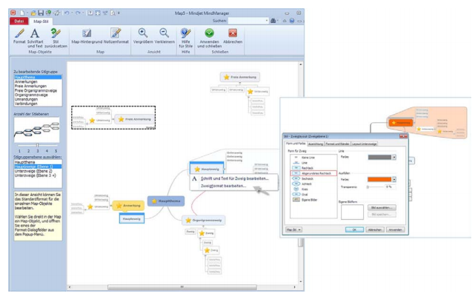
Task: Zoom in with Vergrößern
Action: (143, 36)
